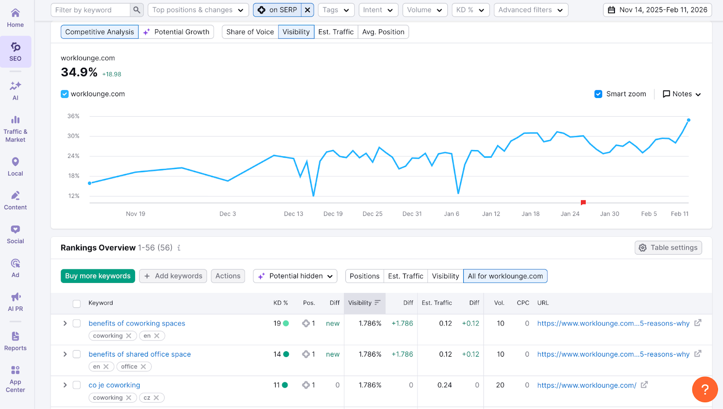The width and height of the screenshot is (723, 409).
Task: Click the Buy more keywords button
Action: [98, 276]
